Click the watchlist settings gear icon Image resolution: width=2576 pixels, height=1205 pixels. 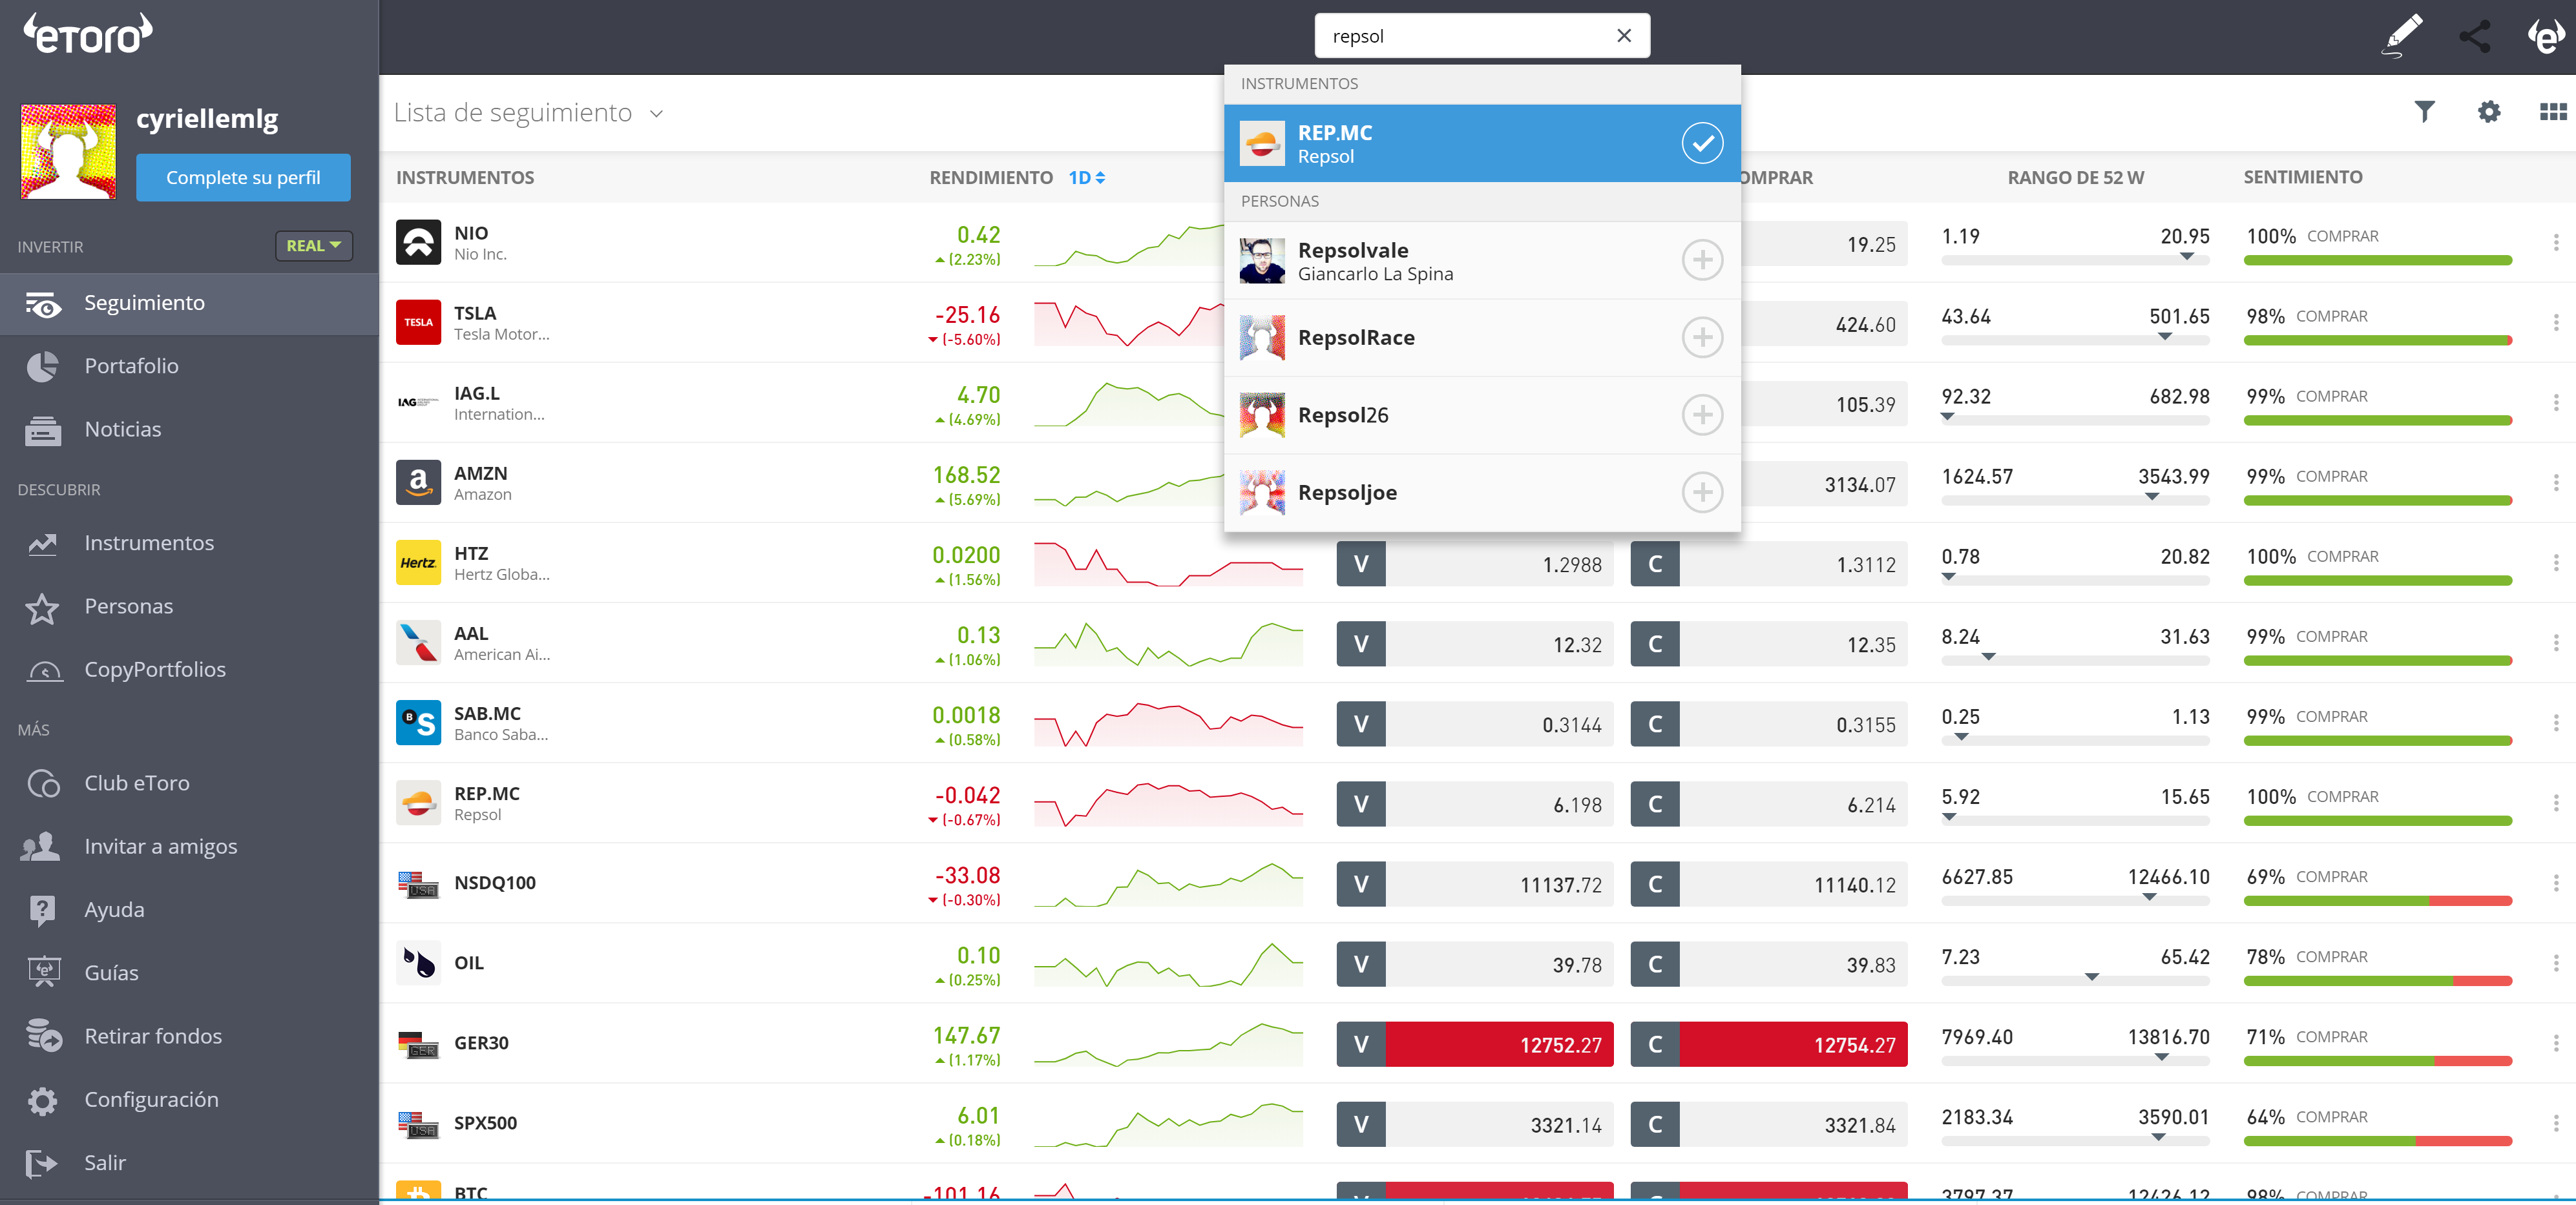2488,112
